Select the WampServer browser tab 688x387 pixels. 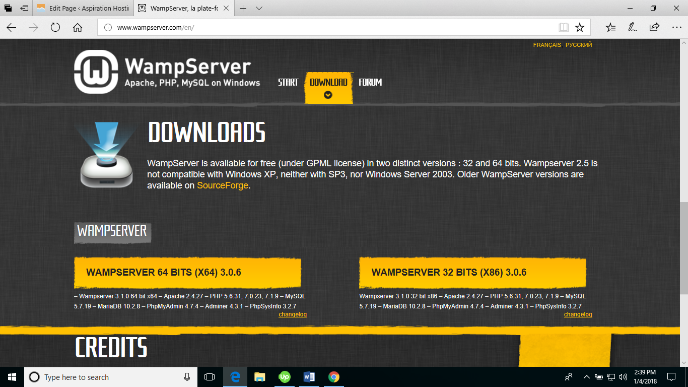tap(184, 8)
